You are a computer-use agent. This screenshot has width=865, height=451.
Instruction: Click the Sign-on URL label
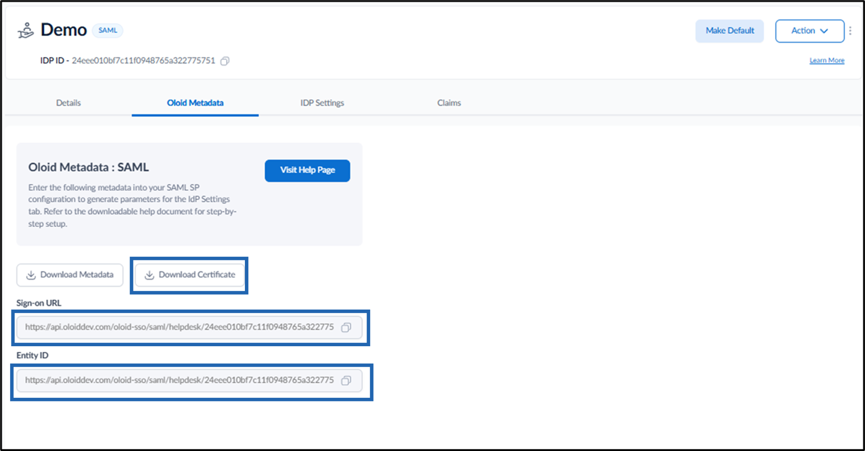[39, 303]
